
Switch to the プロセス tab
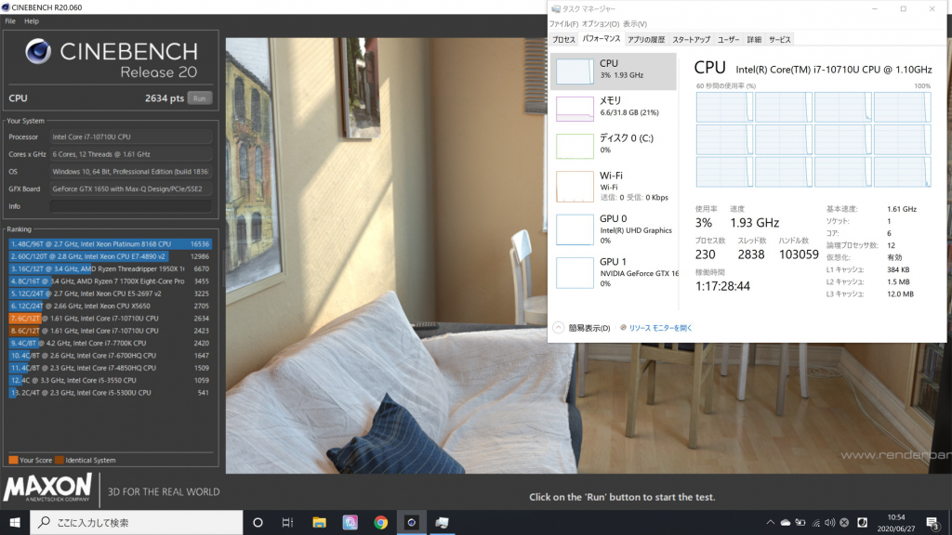(563, 40)
